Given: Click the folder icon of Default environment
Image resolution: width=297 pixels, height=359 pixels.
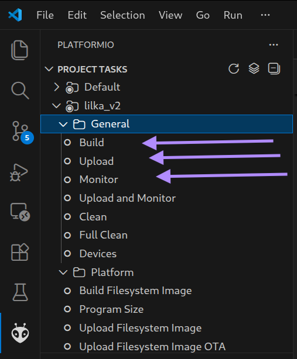Looking at the screenshot, I should (x=72, y=88).
